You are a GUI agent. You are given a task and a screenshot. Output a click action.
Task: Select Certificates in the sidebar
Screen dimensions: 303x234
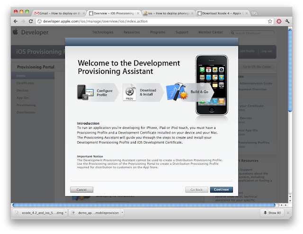point(25,83)
